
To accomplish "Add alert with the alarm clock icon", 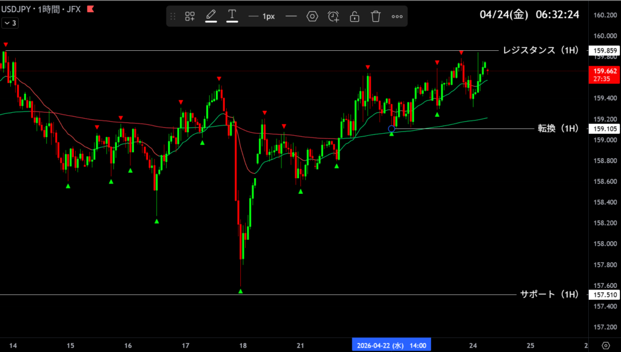I will [333, 16].
